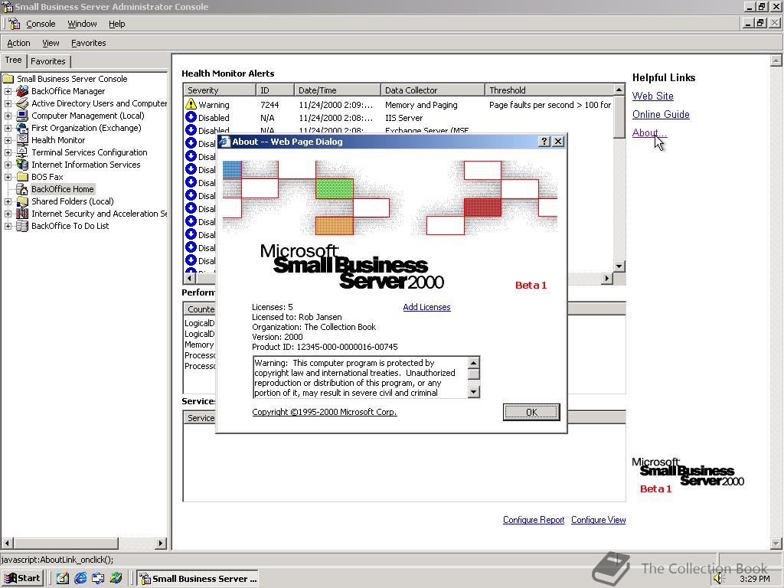Click the BackOffice Home house icon
Screen dimensions: 784x588
click(x=22, y=189)
